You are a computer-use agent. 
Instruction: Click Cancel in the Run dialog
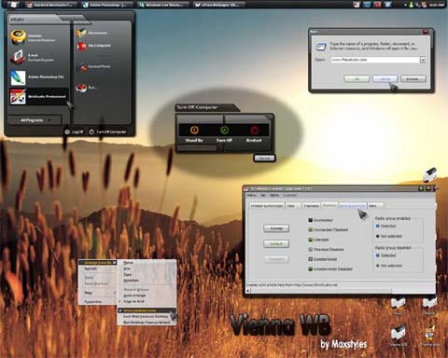(385, 79)
